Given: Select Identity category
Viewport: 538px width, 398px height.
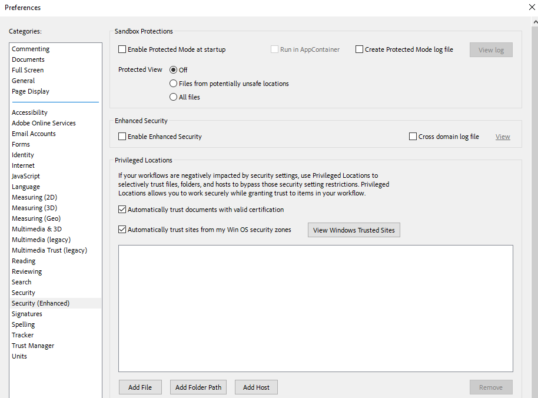Looking at the screenshot, I should coord(55,155).
